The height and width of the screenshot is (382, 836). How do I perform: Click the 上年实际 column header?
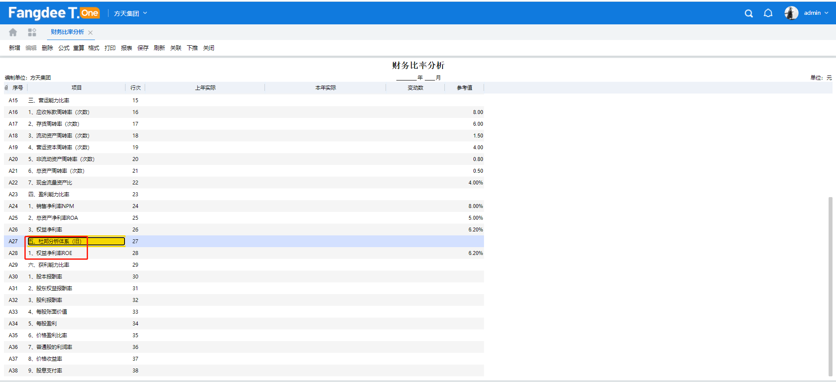205,88
